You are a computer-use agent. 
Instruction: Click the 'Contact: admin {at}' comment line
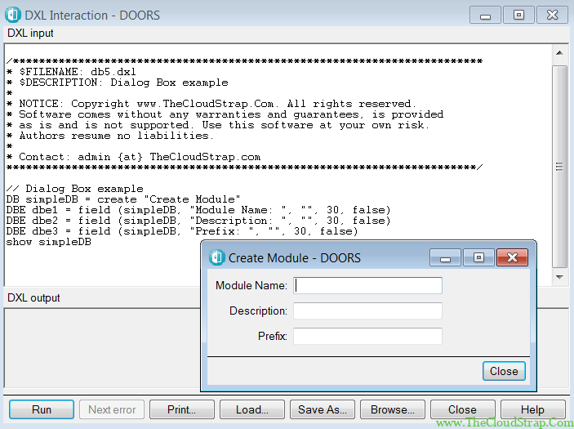tap(133, 157)
